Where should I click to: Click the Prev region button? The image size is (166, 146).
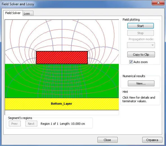point(15,124)
